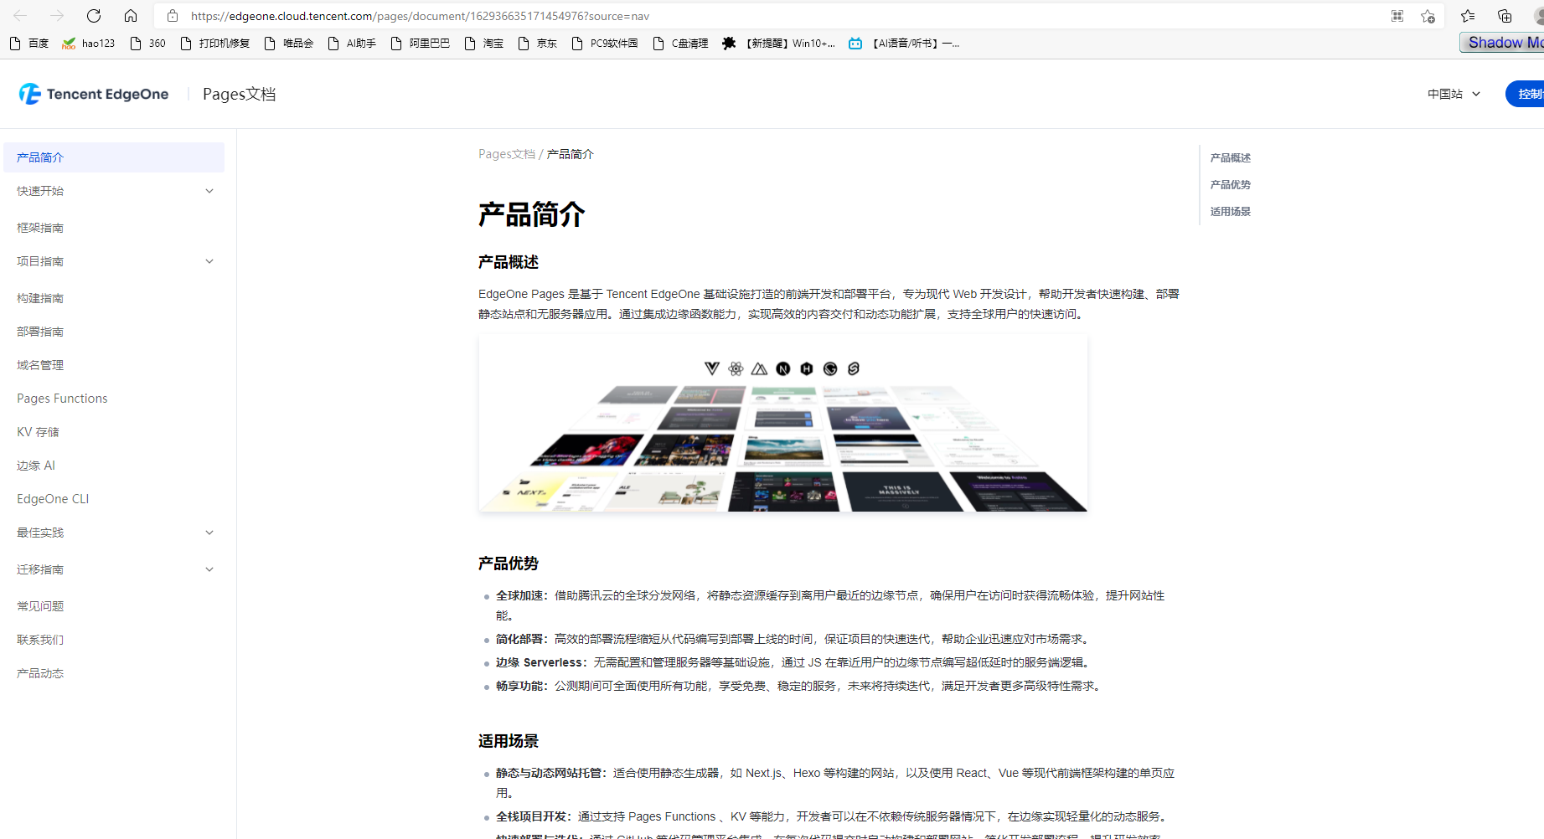Screen dimensions: 1544x839
Task: Open the 中国站 region dropdown
Action: click(x=1454, y=94)
